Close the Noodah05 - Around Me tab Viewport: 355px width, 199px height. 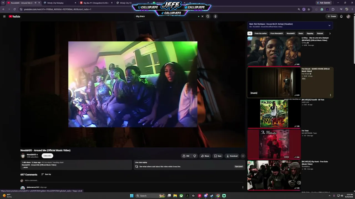tap(39, 3)
